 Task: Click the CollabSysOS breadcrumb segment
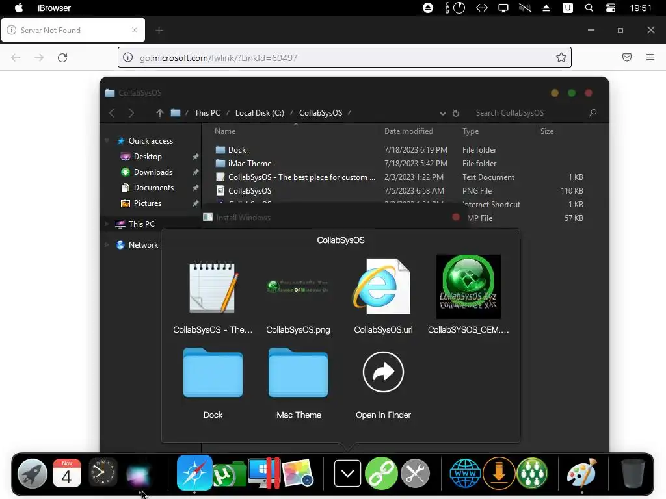click(x=321, y=113)
